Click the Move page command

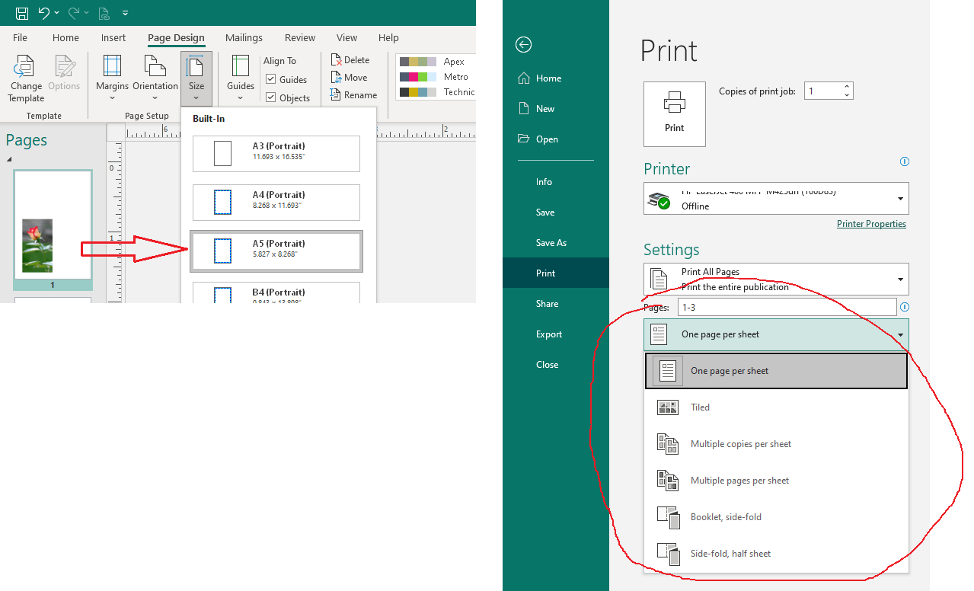[x=350, y=78]
